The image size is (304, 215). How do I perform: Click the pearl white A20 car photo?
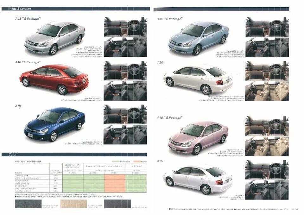pos(198,79)
